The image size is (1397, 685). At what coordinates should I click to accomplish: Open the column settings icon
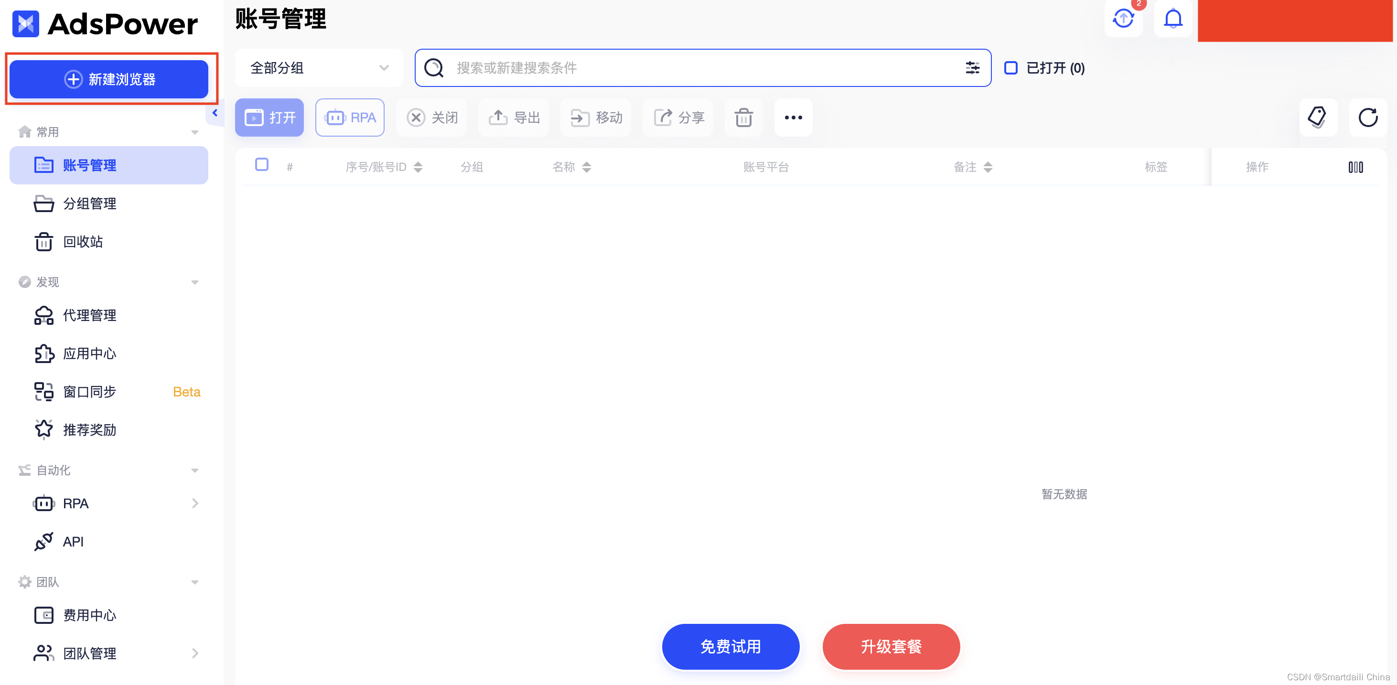1355,167
